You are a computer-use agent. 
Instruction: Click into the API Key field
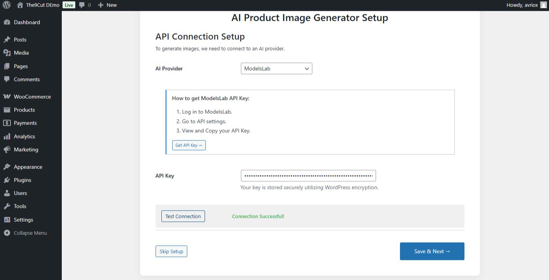(x=308, y=176)
